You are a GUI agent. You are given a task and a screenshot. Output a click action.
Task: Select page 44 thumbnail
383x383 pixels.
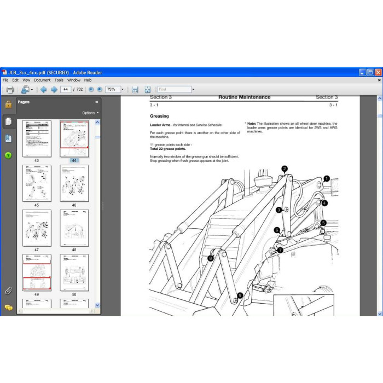[74, 139]
